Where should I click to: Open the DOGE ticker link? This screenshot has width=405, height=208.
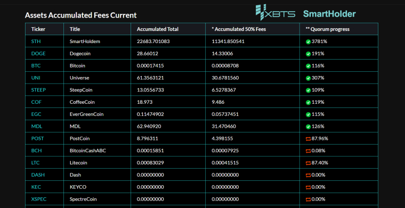pos(38,54)
